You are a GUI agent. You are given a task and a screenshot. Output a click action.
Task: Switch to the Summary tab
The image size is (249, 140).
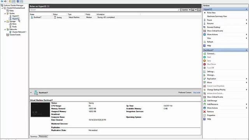click(x=34, y=136)
